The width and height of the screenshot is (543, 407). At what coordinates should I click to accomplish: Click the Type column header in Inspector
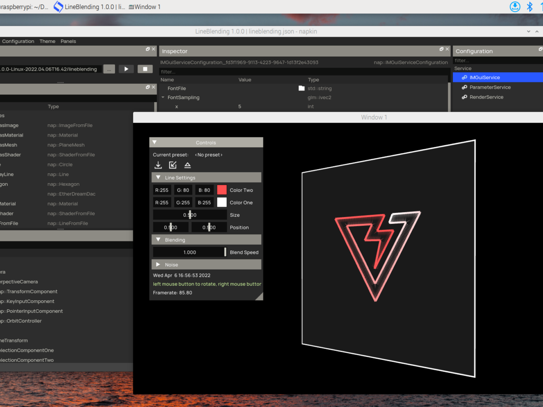pyautogui.click(x=314, y=80)
